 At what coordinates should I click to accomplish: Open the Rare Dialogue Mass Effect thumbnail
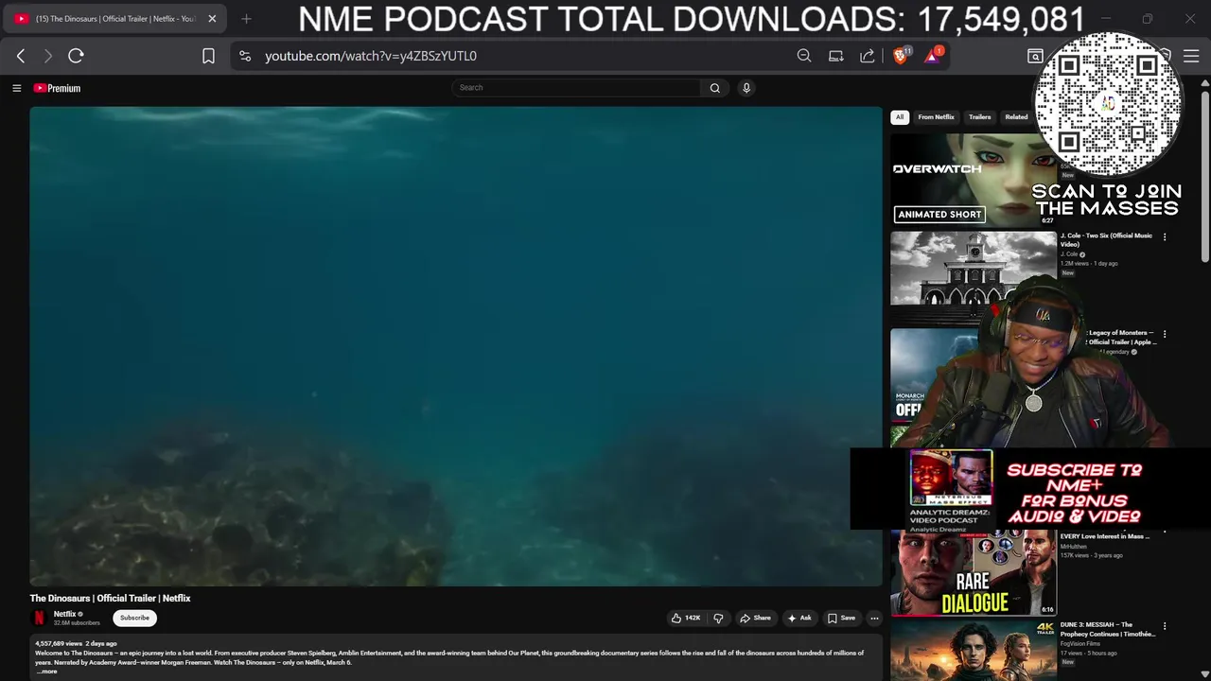(x=974, y=572)
